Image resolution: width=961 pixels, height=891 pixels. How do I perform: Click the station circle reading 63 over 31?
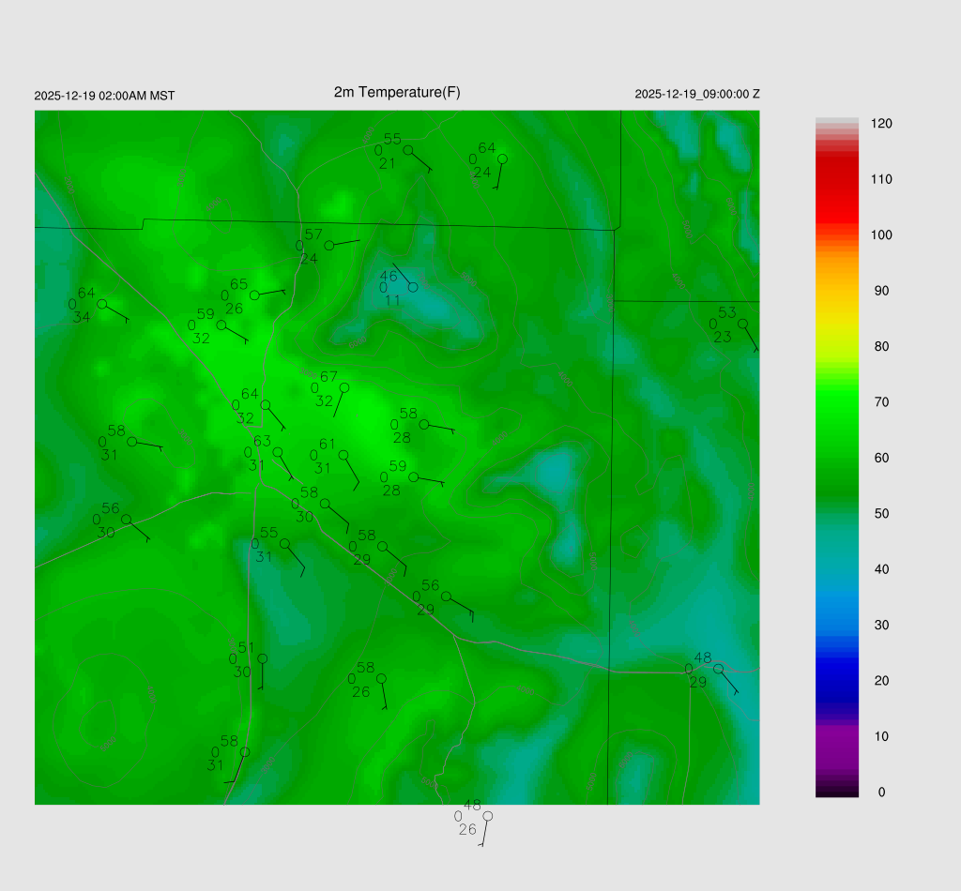click(x=278, y=452)
